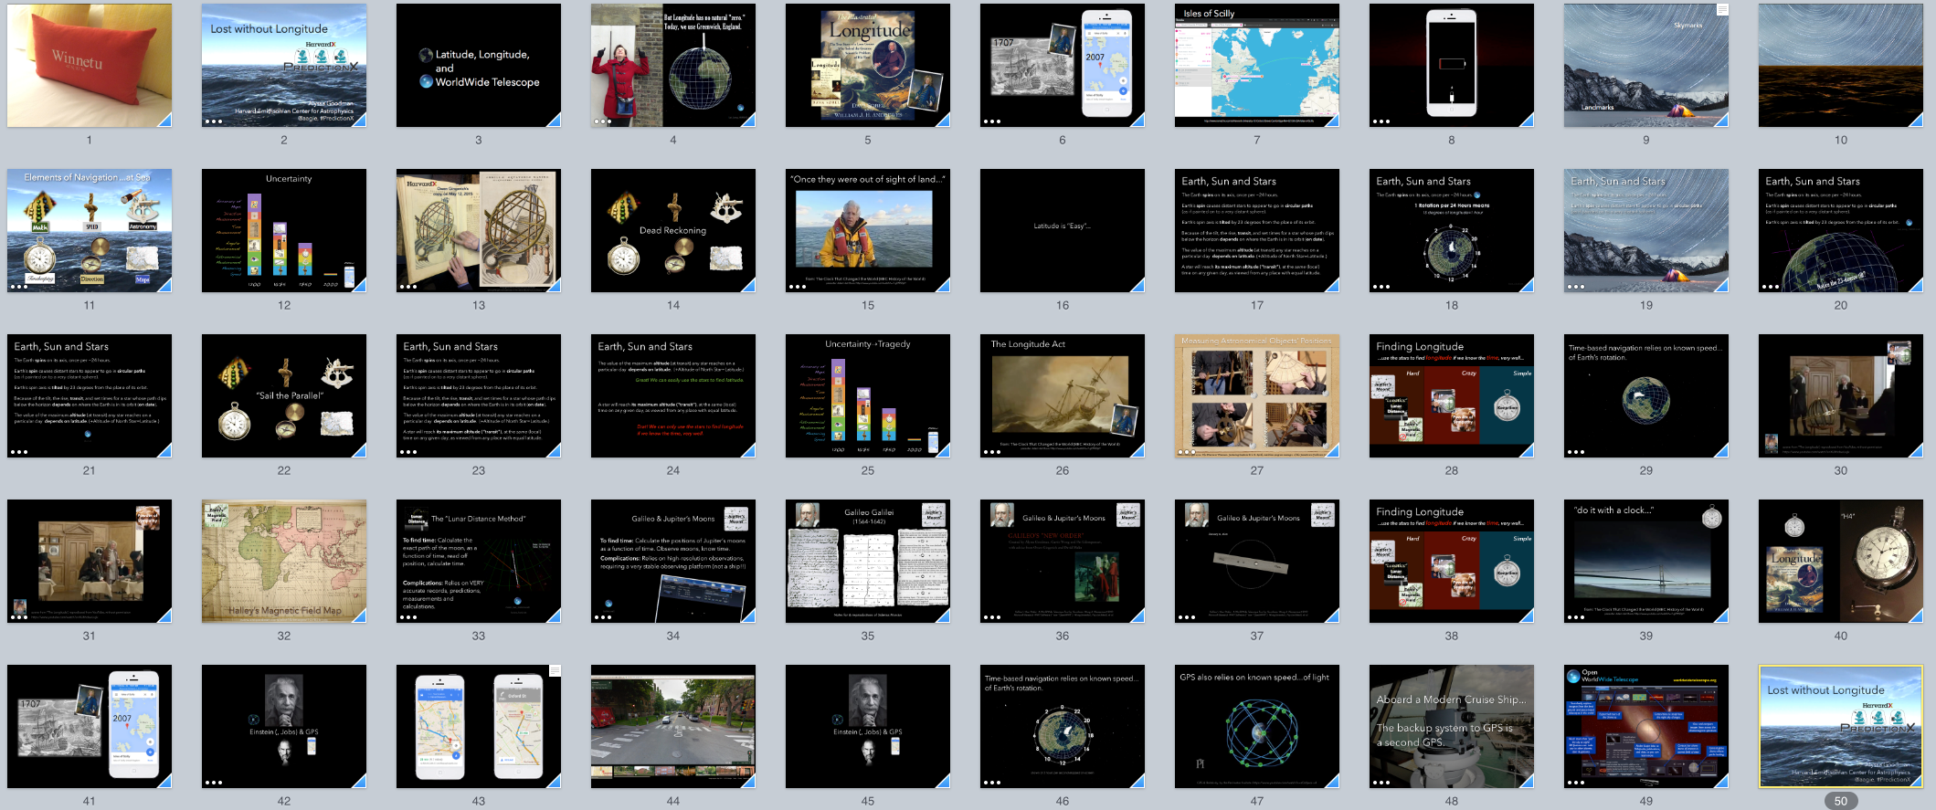Click the highlighted slide number 50 badge
Image resolution: width=1936 pixels, height=810 pixels.
coord(1840,801)
